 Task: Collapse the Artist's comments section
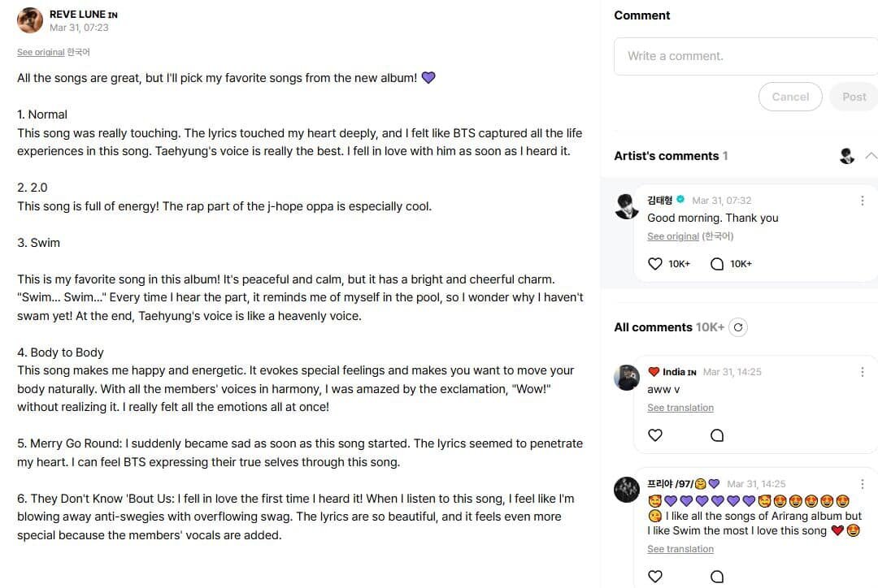871,155
